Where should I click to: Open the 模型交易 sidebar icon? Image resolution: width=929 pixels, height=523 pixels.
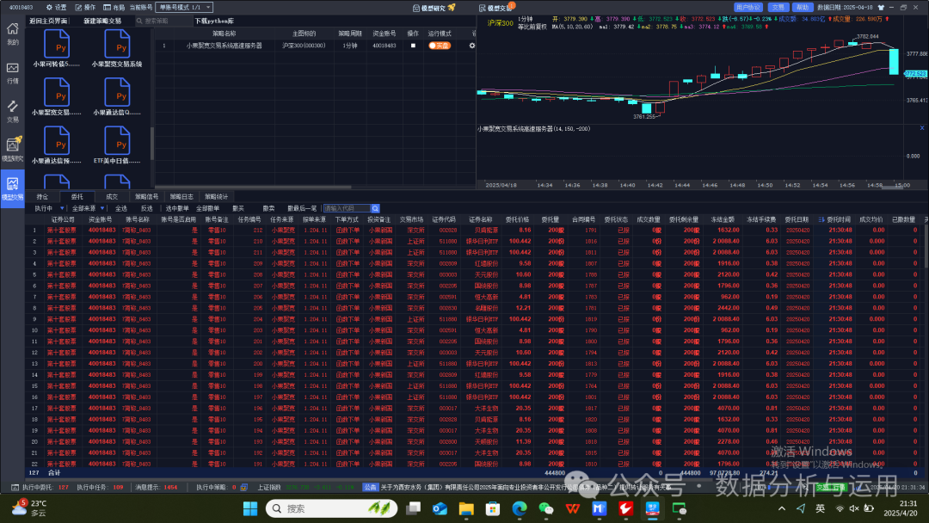(x=12, y=188)
